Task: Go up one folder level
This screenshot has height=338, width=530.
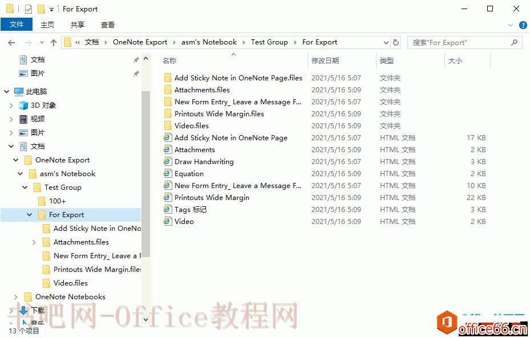Action: click(54, 43)
